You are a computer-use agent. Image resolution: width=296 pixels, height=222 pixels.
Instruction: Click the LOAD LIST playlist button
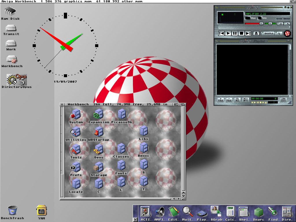pos(283,100)
